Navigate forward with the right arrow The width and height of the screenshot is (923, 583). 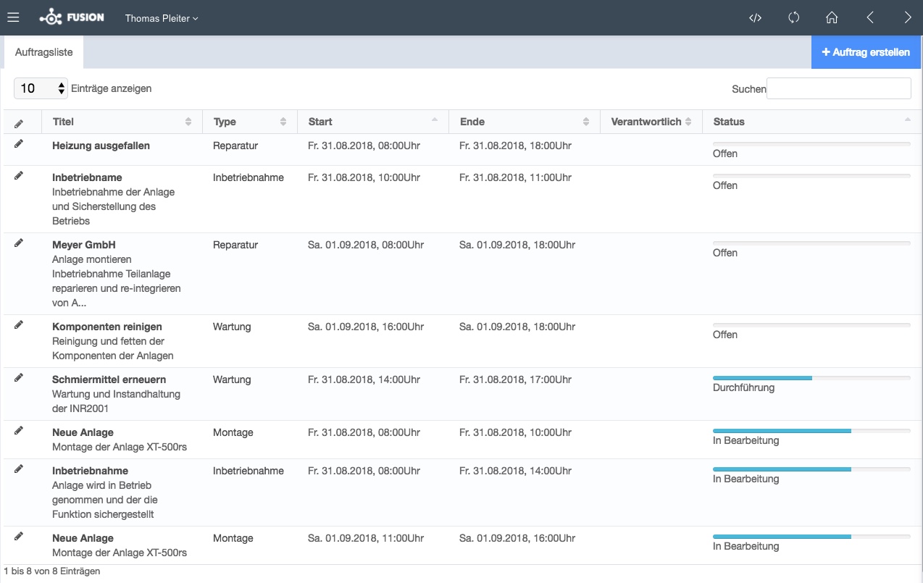908,17
